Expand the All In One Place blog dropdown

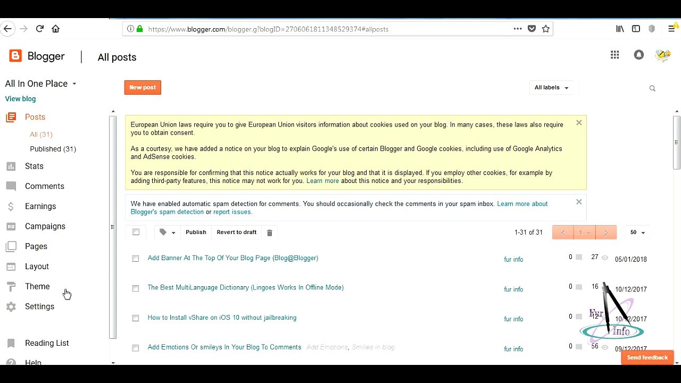click(41, 84)
